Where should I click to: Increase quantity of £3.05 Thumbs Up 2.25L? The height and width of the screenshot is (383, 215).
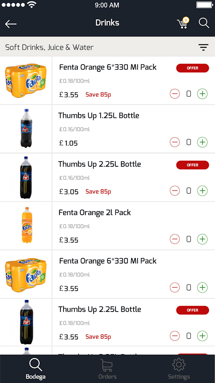pos(202,191)
